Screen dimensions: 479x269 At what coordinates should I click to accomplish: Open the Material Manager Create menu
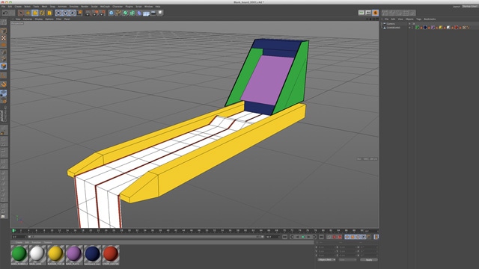pos(19,242)
